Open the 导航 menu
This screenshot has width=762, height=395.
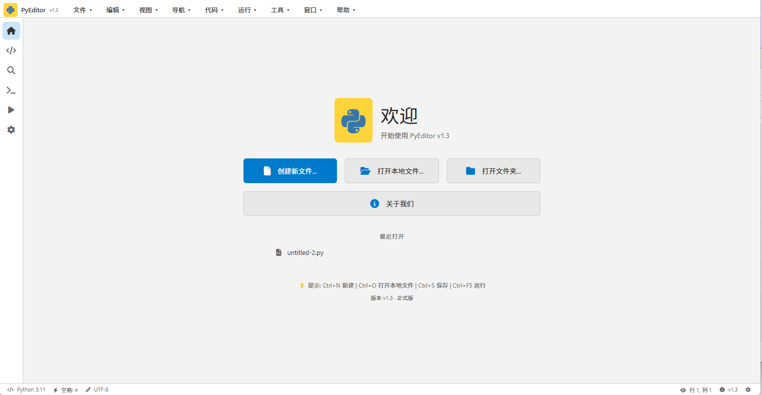pyautogui.click(x=182, y=10)
